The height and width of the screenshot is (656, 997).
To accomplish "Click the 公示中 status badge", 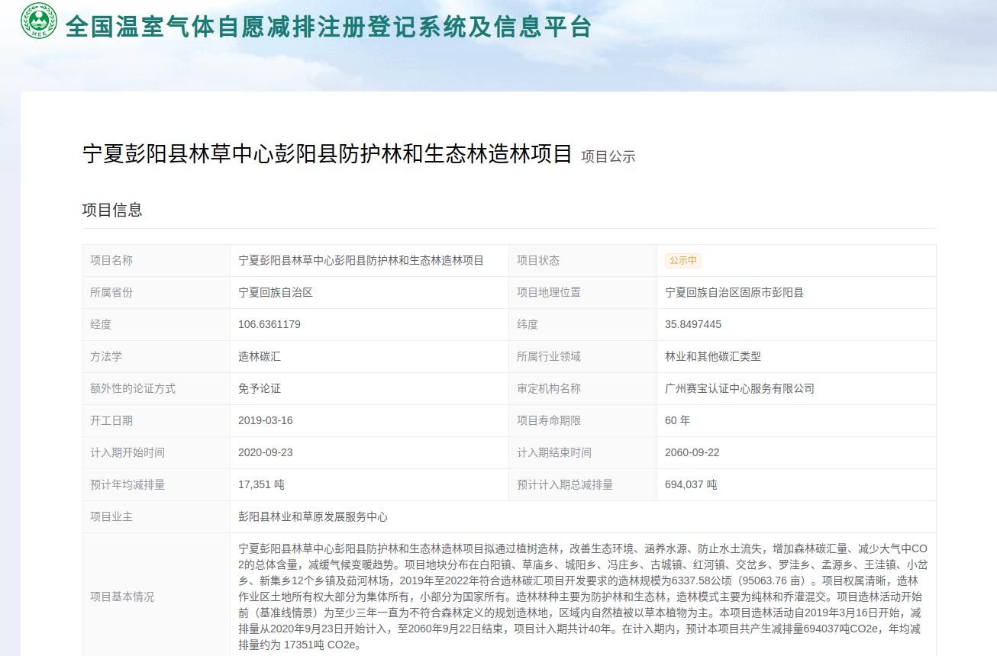I will pos(682,261).
